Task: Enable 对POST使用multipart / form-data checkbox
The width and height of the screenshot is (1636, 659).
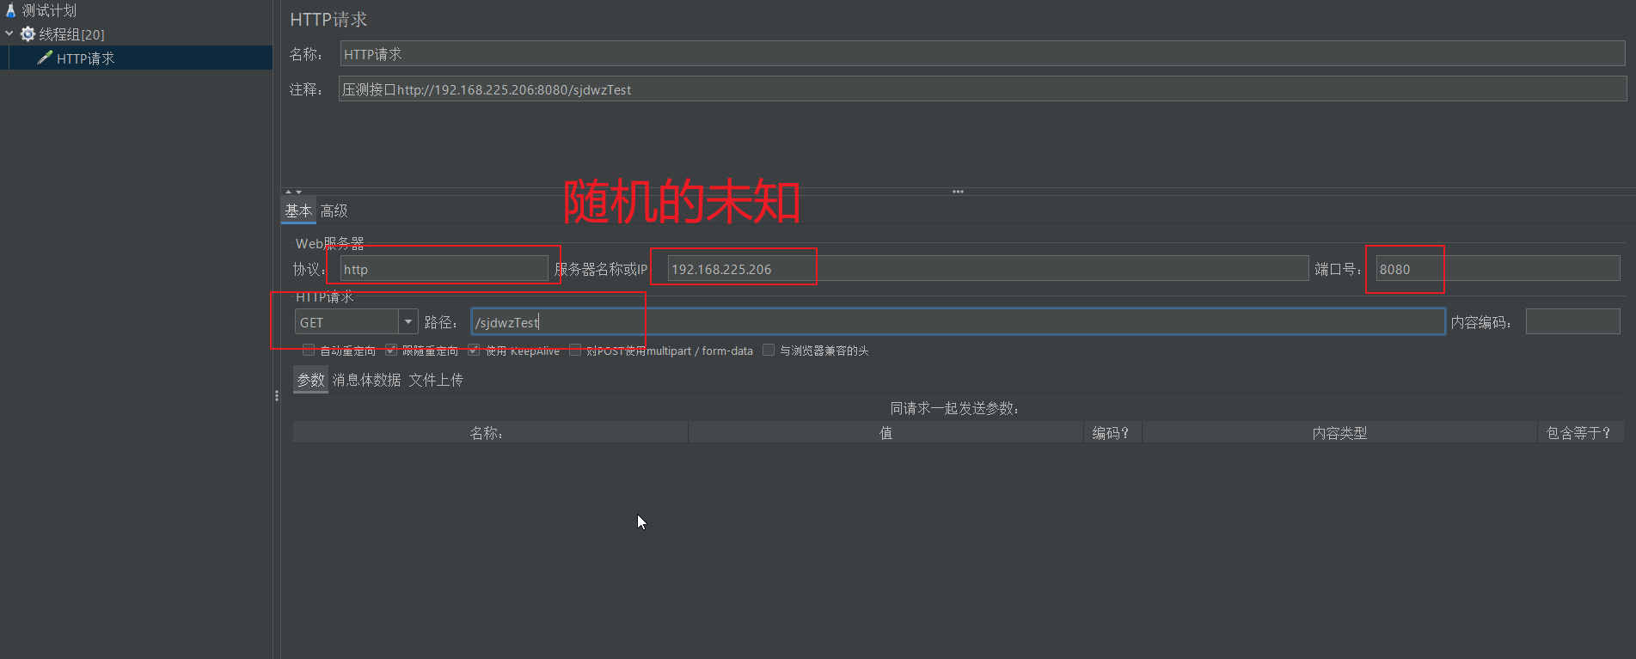Action: (575, 350)
